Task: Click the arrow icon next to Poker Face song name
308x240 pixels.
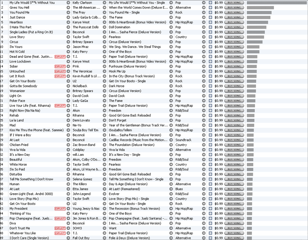Action: click(68, 101)
